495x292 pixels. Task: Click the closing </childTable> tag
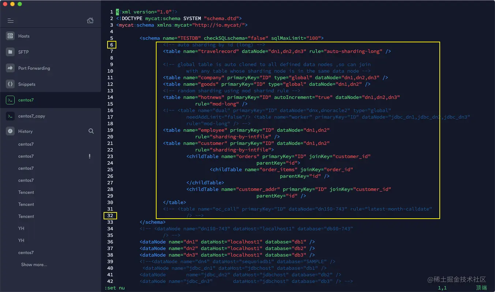(x=205, y=182)
